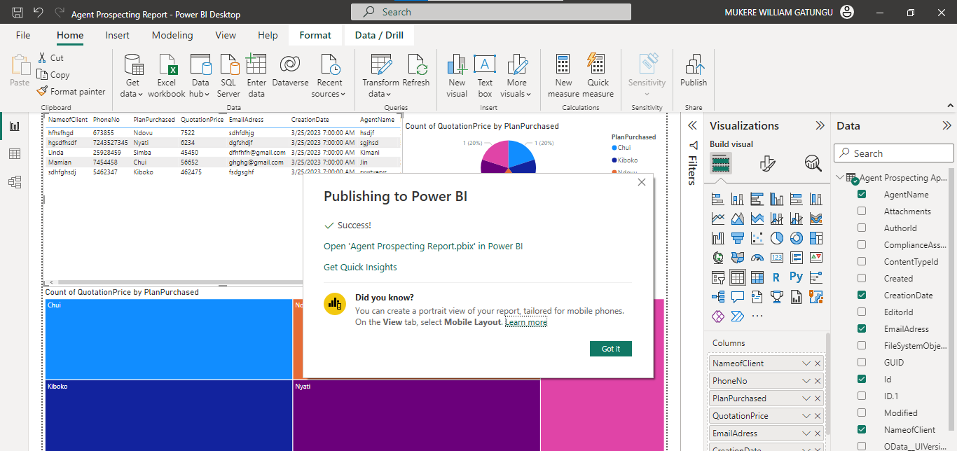
Task: Insert the Map (globe) visual
Action: [x=718, y=258]
